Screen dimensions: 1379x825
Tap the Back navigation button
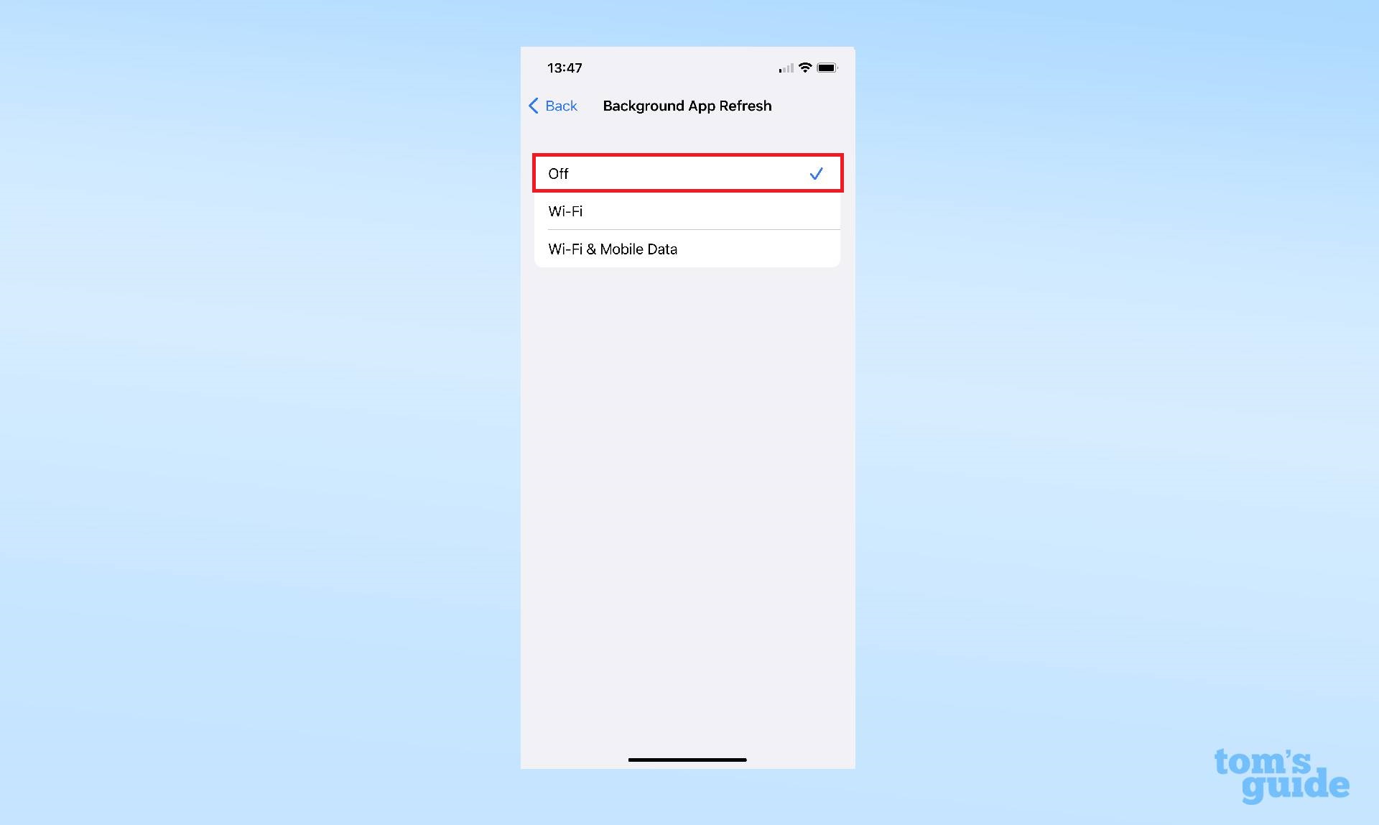click(552, 105)
